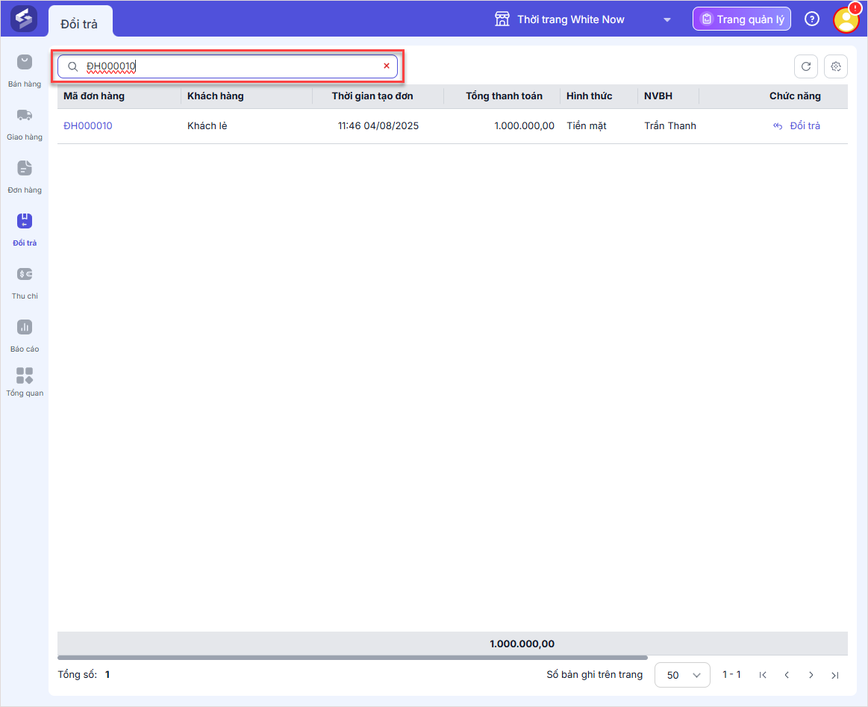Click in the order search field
This screenshot has width=868, height=707.
[228, 66]
